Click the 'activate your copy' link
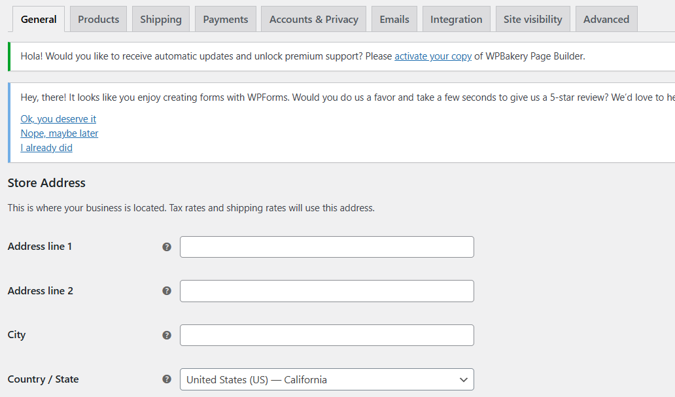 (x=433, y=56)
